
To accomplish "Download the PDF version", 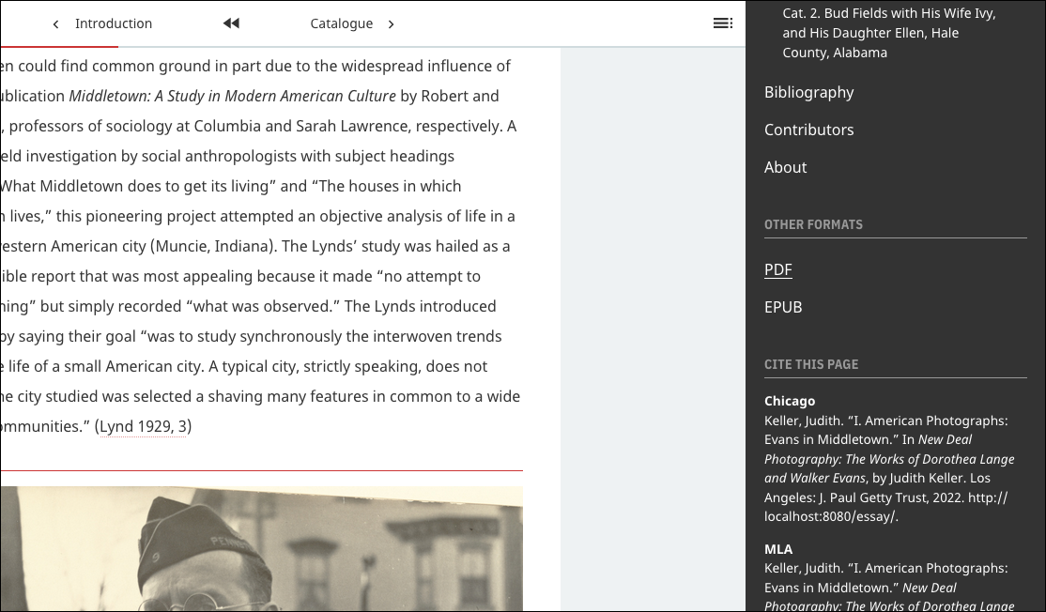I will coord(777,269).
